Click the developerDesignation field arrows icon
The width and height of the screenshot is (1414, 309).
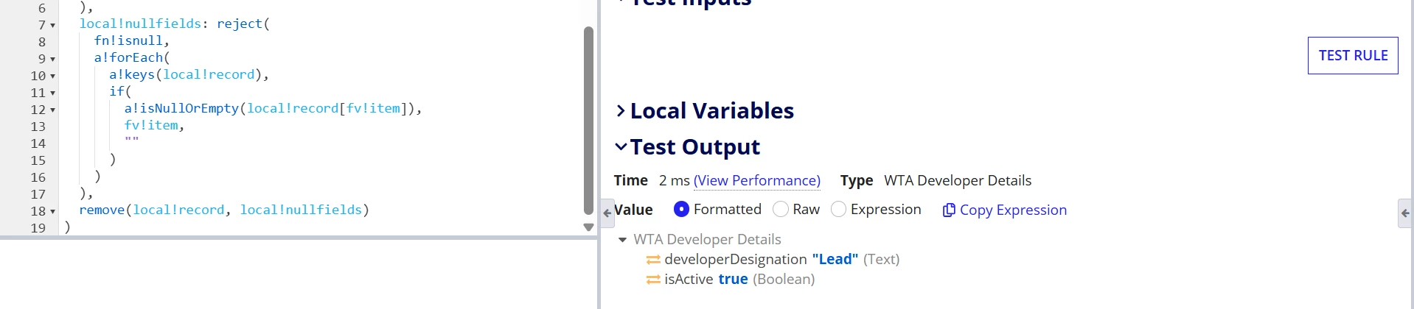(653, 260)
